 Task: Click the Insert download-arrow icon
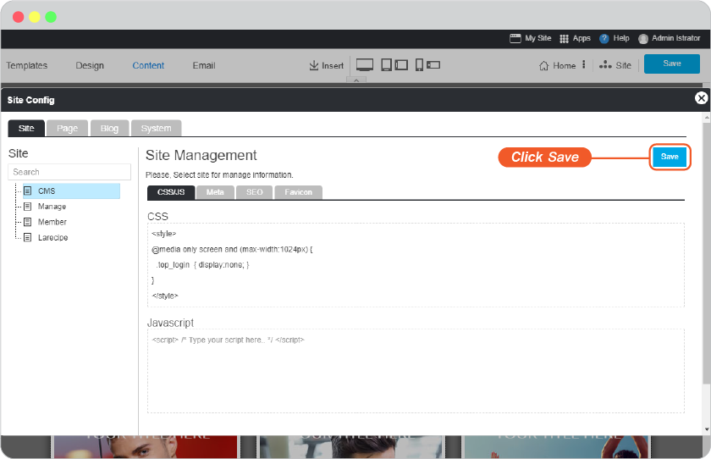pyautogui.click(x=314, y=65)
